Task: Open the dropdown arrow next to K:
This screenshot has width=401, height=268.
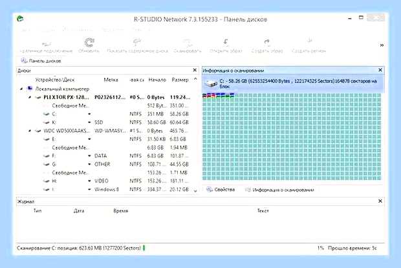Action: 89,122
